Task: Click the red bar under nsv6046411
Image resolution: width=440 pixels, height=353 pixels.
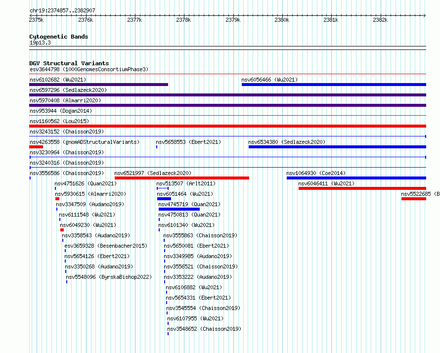Action: [362, 188]
